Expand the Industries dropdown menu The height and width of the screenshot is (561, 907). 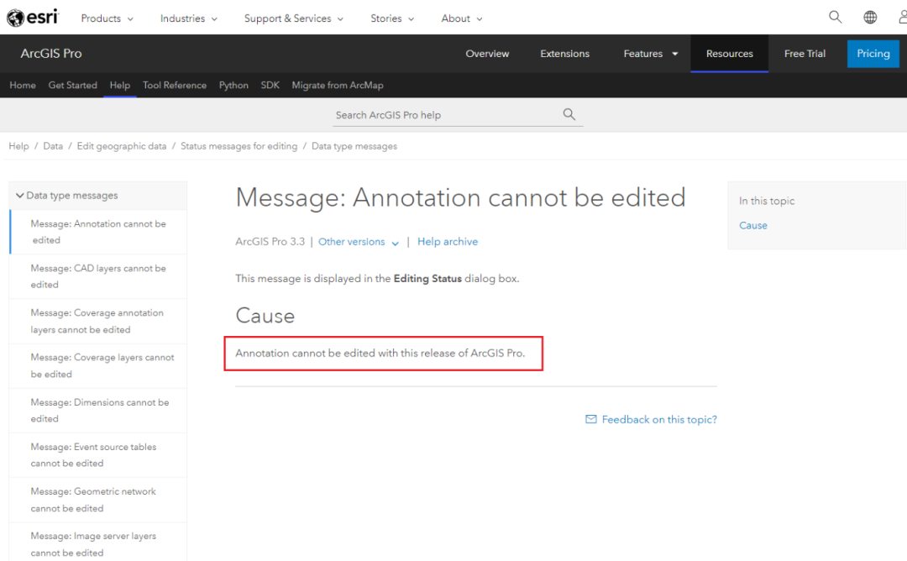tap(189, 18)
